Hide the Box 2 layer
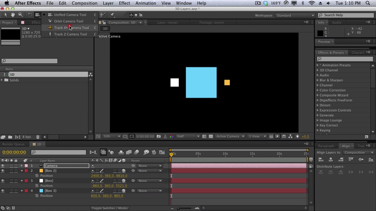 (x=3, y=171)
